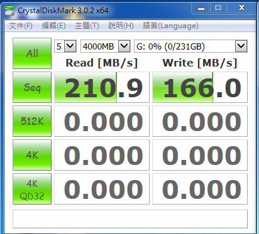This screenshot has width=259, height=234.
Task: Start the 4K random test button
Action: click(x=32, y=155)
